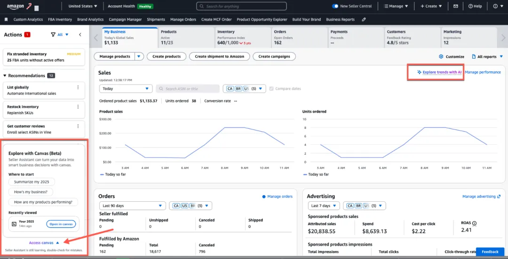Select the Inventory Performance Index card
Screen dimensions: 508x259
coord(242,37)
